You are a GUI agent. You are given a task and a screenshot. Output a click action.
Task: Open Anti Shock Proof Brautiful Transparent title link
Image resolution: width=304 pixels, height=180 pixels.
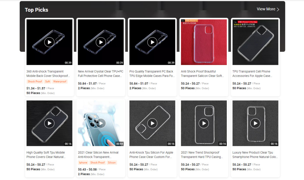coord(202,74)
